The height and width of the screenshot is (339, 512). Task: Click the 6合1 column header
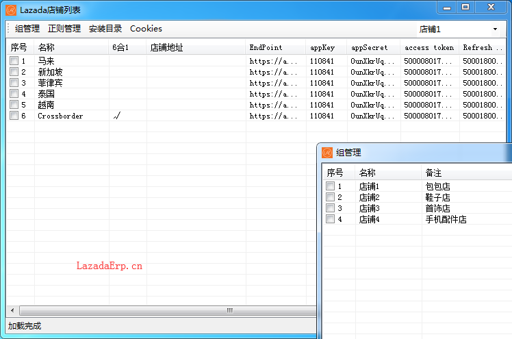(x=127, y=47)
